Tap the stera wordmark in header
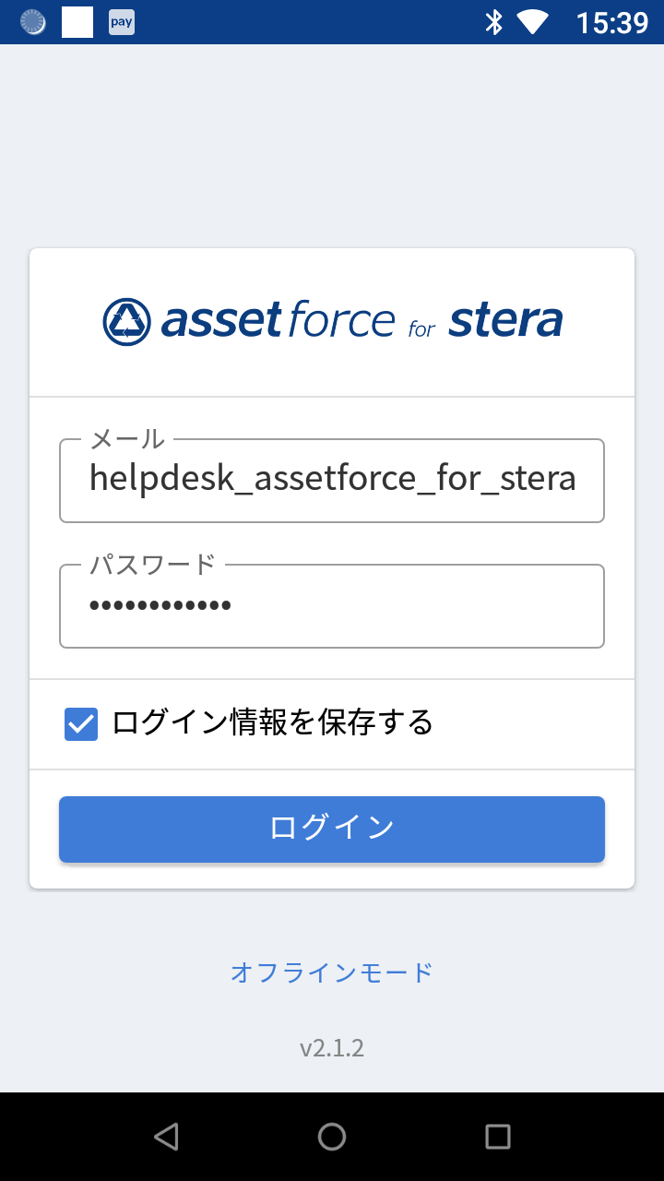Viewport: 664px width, 1181px height. (505, 321)
